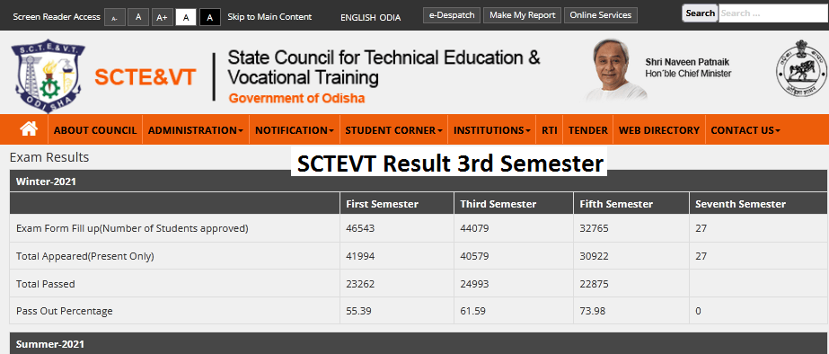This screenshot has height=354, width=829.
Task: Increase font size with A+ button
Action: click(x=163, y=17)
